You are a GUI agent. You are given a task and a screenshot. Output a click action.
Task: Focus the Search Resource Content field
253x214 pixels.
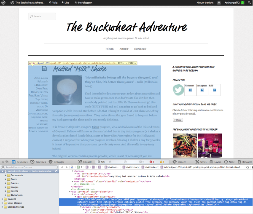click(x=29, y=167)
